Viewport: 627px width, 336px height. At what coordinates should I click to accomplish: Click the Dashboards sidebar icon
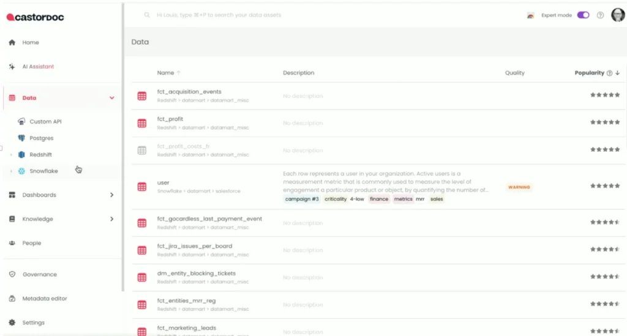point(12,195)
